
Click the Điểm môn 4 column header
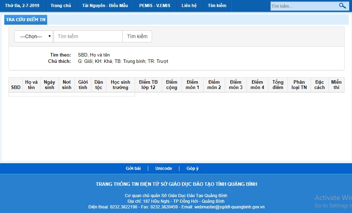[257, 85]
